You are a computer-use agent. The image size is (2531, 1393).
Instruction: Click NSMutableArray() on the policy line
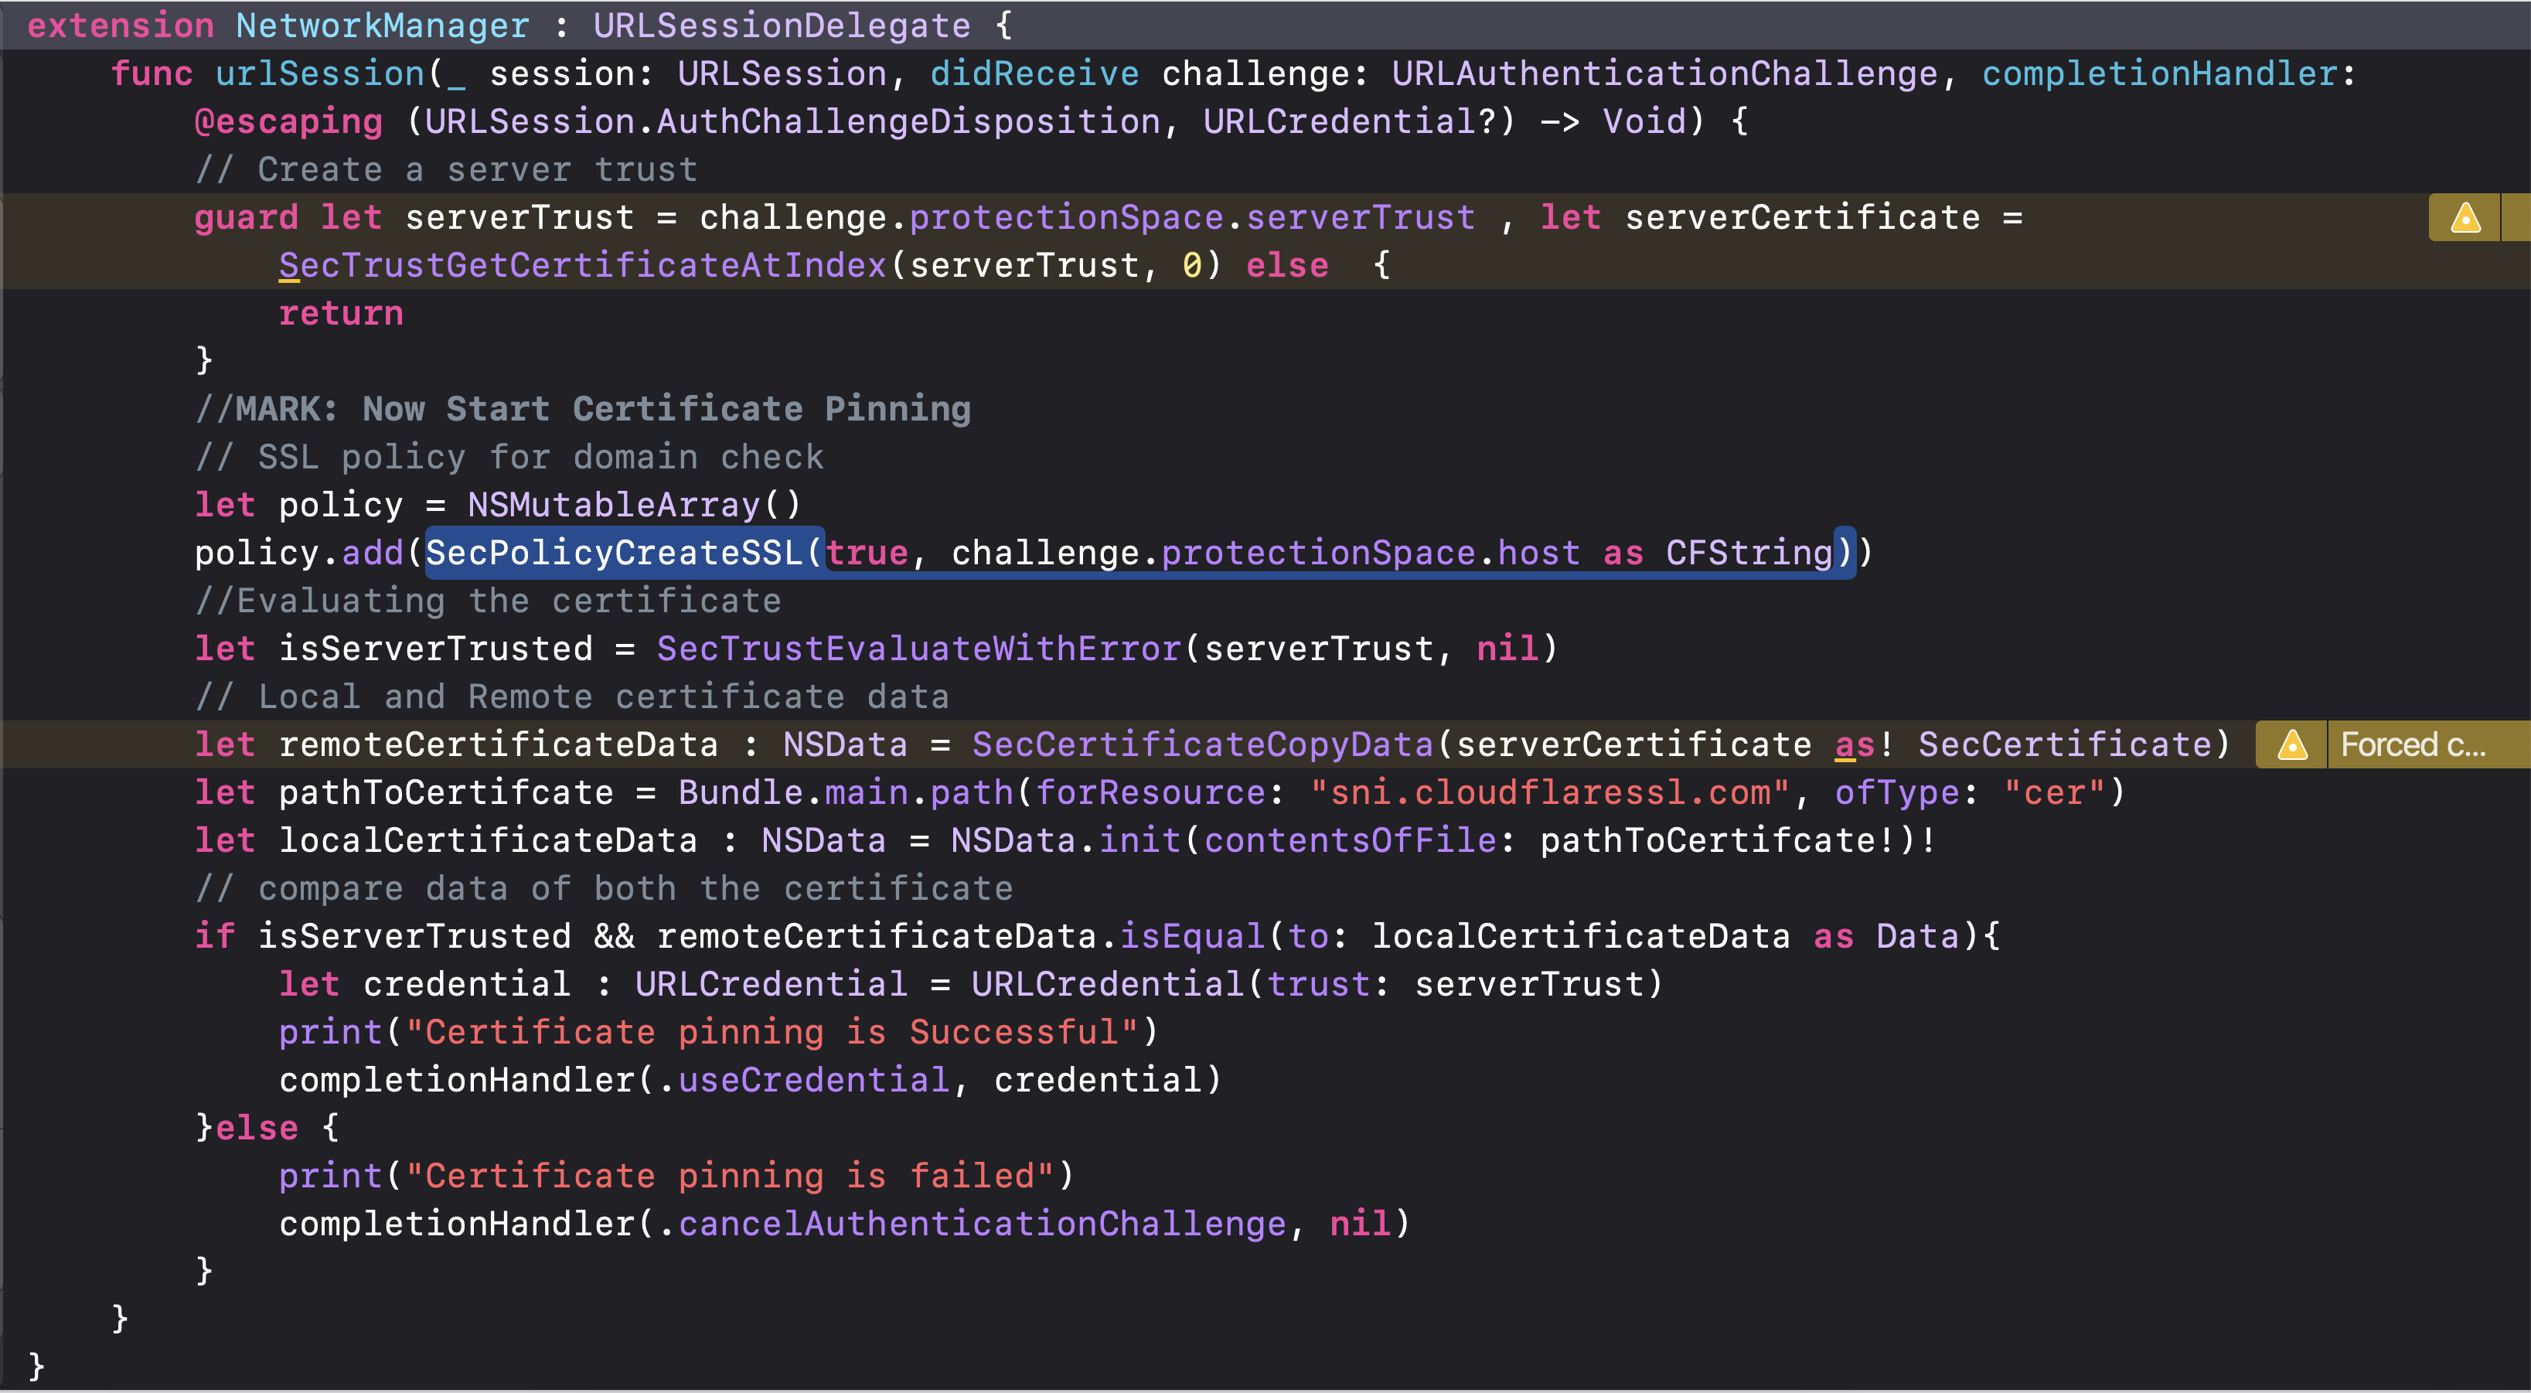pos(635,505)
